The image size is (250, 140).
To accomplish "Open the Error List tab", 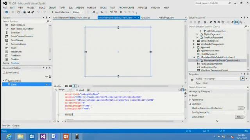I will point(6,126).
